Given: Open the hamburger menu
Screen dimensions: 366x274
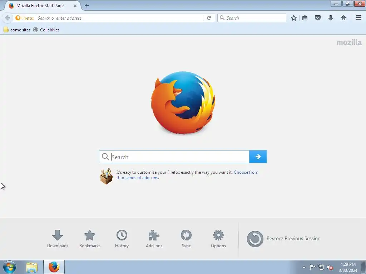Looking at the screenshot, I should 358,18.
